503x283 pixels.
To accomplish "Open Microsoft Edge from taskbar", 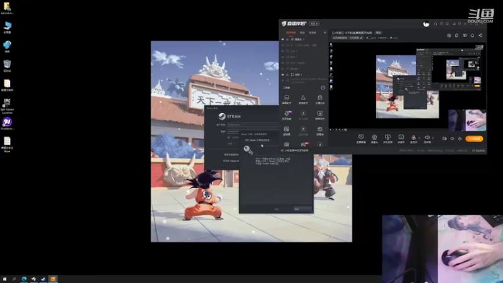I will coord(24,279).
